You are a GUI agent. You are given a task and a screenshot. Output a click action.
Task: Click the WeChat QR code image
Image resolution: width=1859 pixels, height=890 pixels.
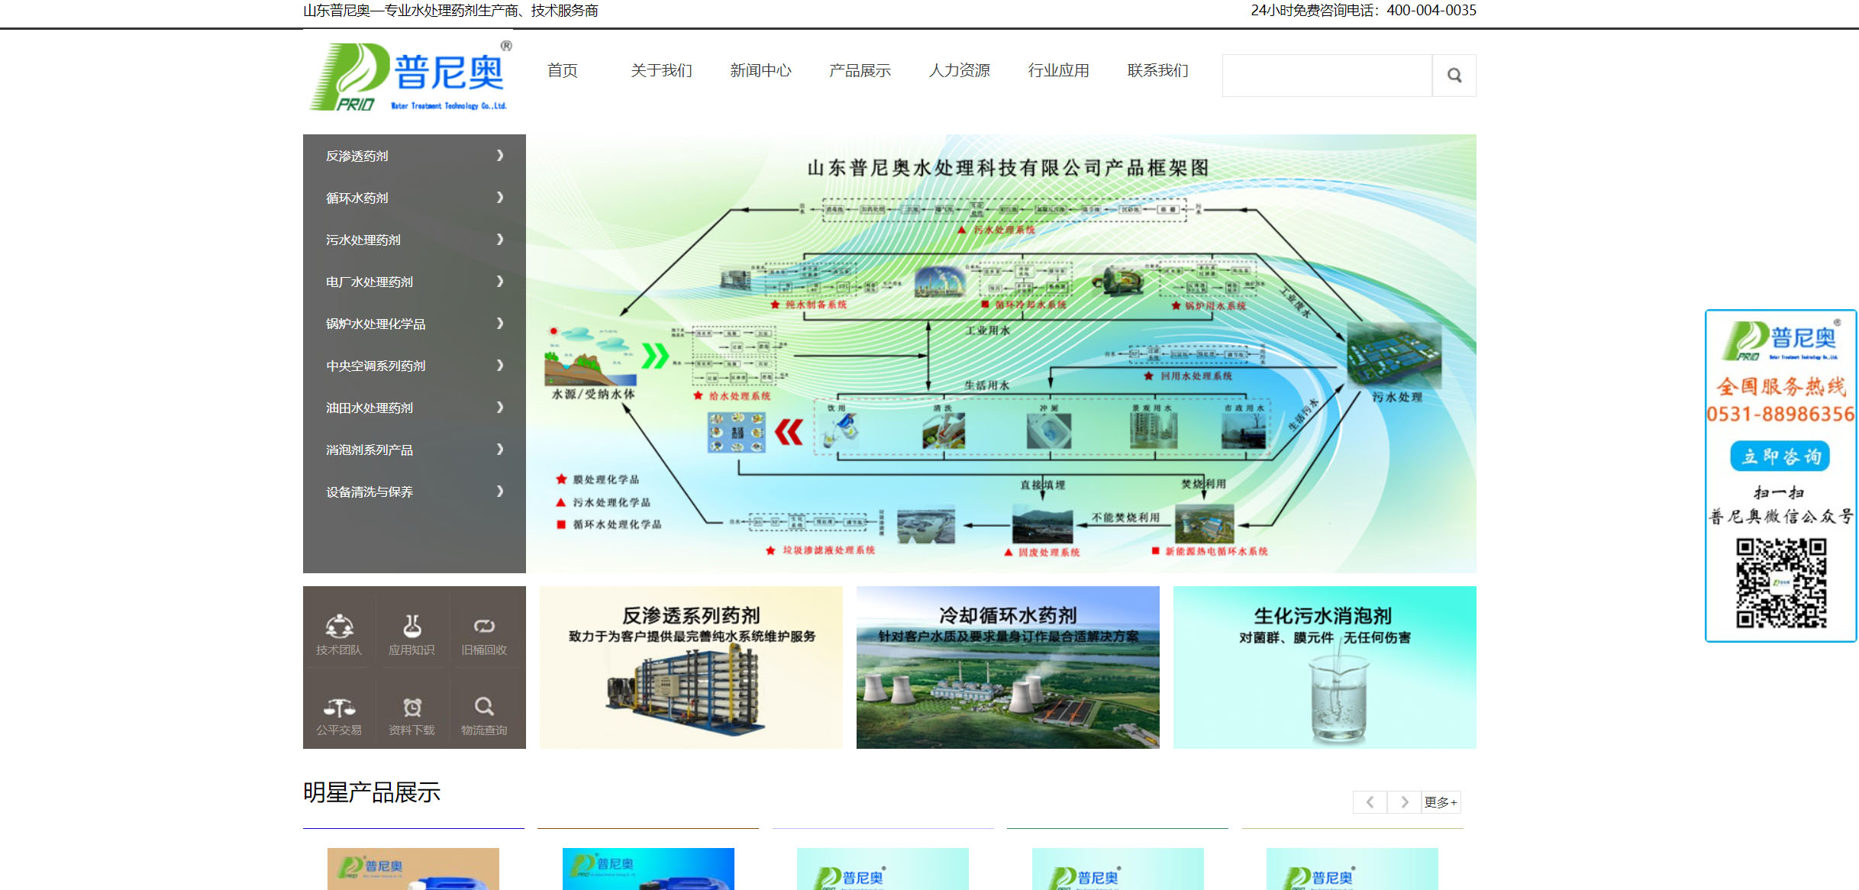coord(1781,582)
